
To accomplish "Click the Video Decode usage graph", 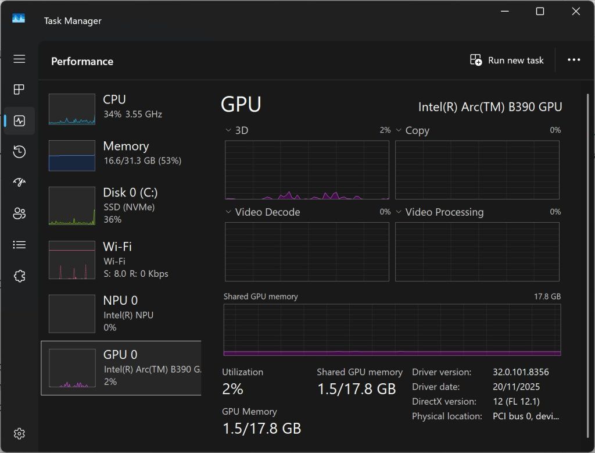I will coord(307,252).
